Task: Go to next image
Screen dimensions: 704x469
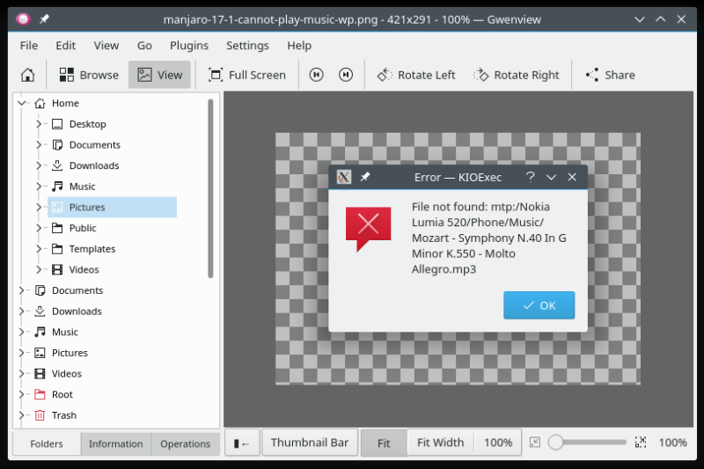Action: coord(346,75)
